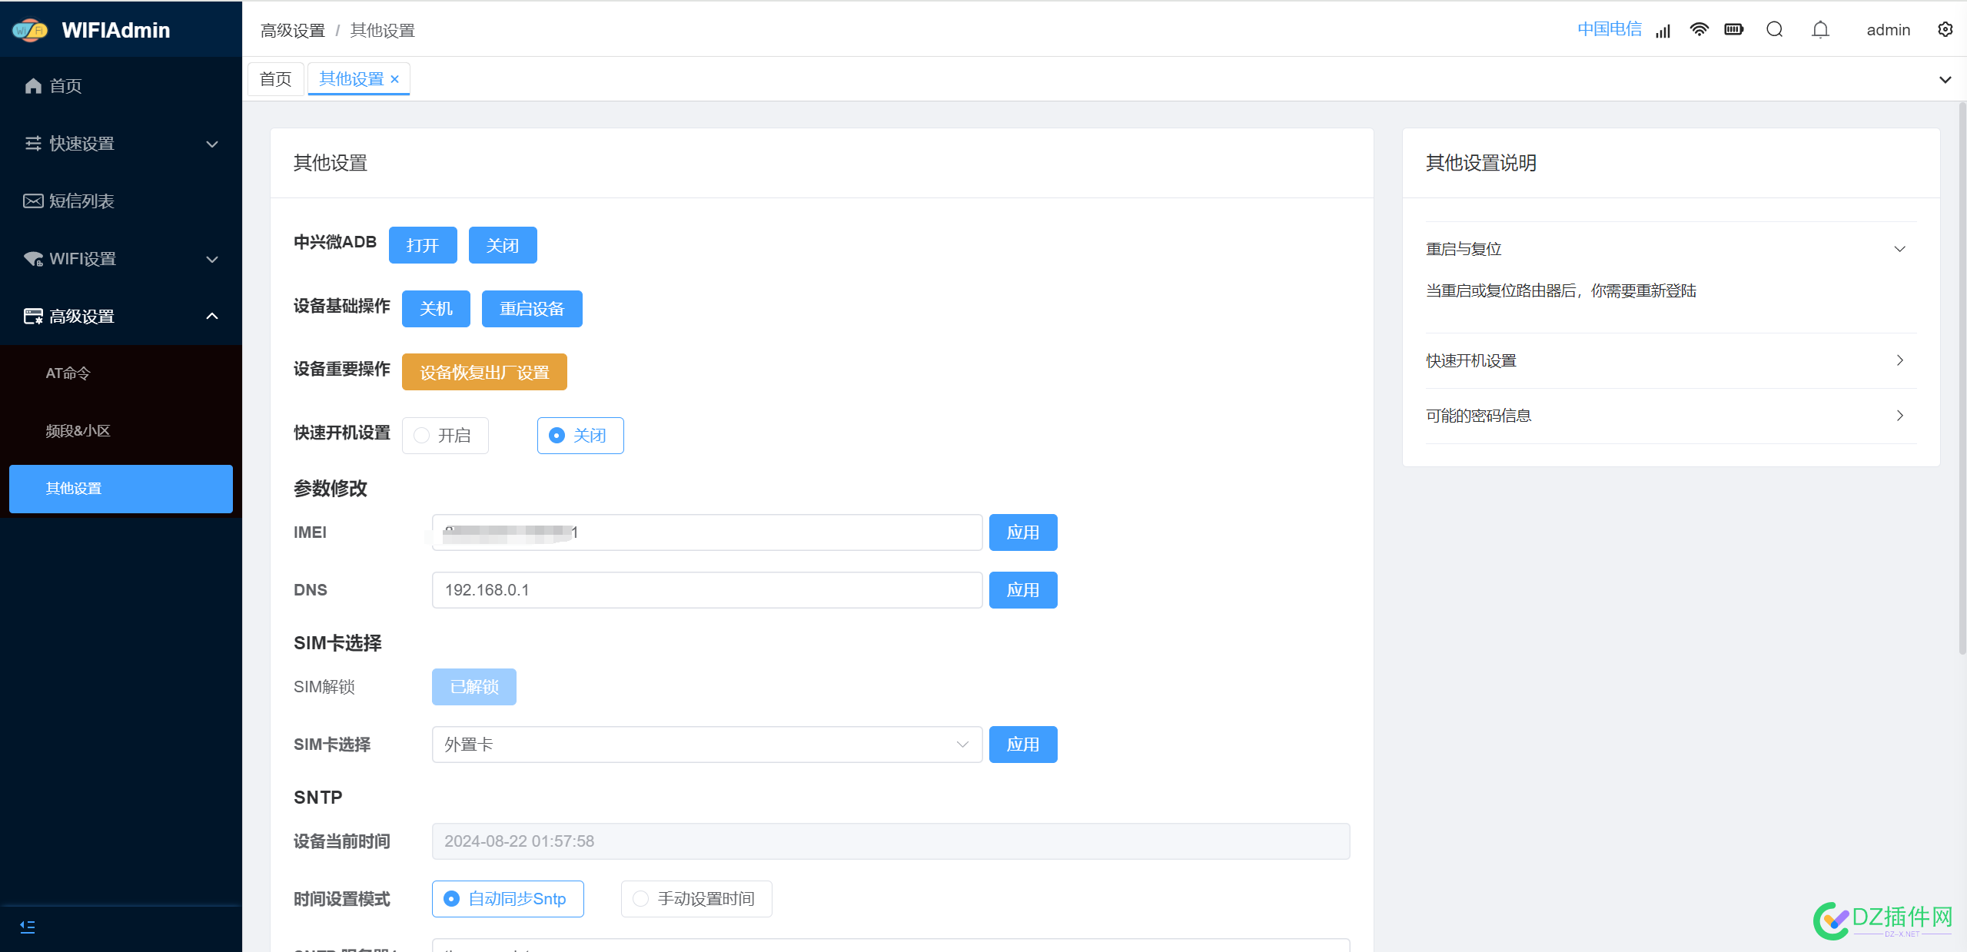Click the DNS field showing 192.168.0.1
Viewport: 1967px width, 952px height.
pyautogui.click(x=707, y=590)
